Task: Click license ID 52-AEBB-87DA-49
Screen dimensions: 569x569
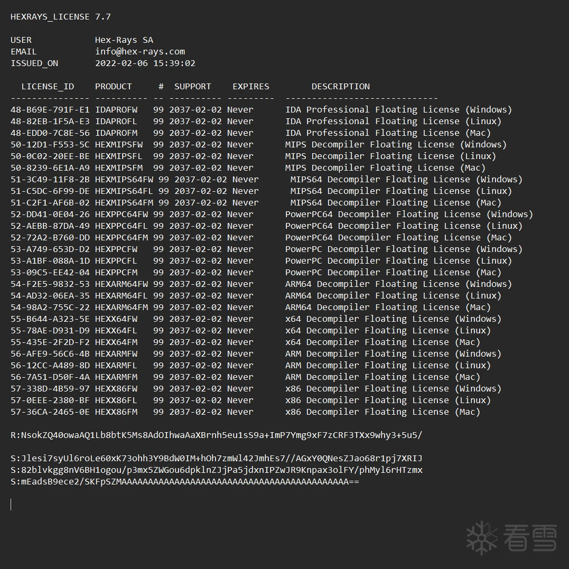Action: click(x=50, y=226)
